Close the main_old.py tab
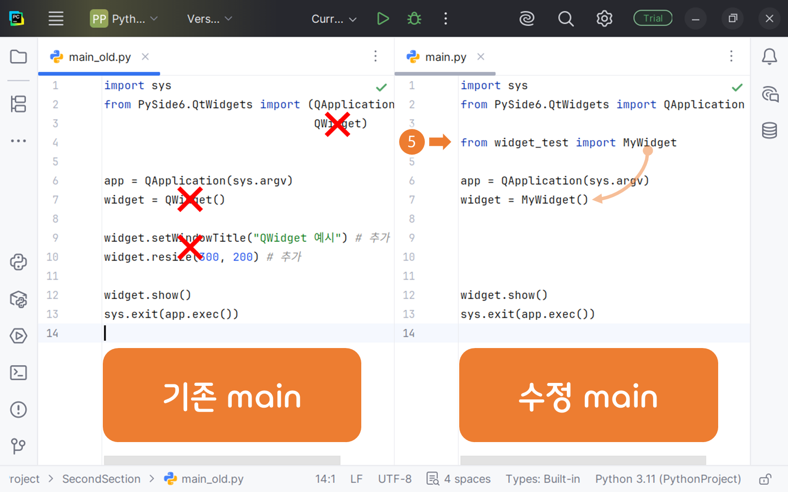Viewport: 788px width, 492px height. tap(145, 57)
